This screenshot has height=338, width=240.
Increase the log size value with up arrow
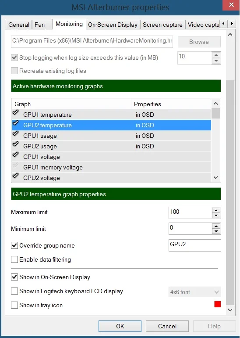[216, 55]
